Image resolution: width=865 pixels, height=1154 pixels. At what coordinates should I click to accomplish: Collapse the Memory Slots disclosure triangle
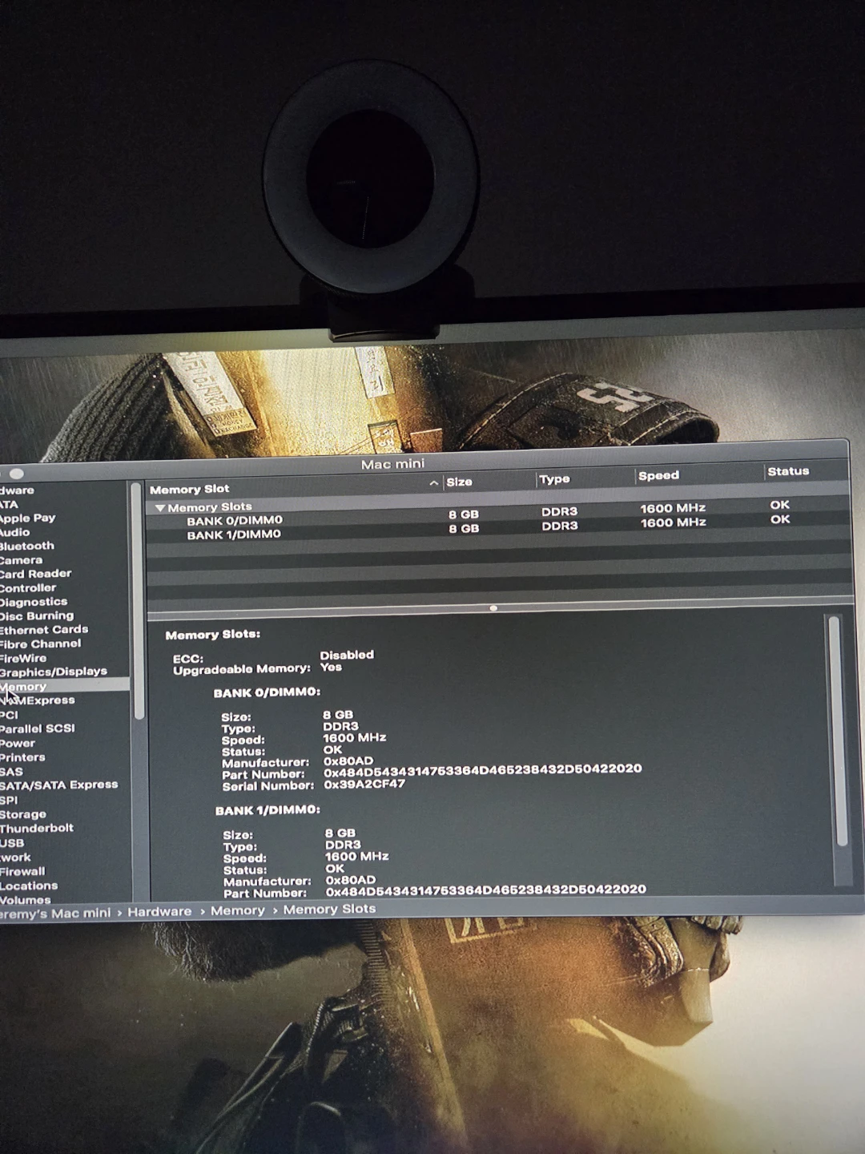click(160, 508)
